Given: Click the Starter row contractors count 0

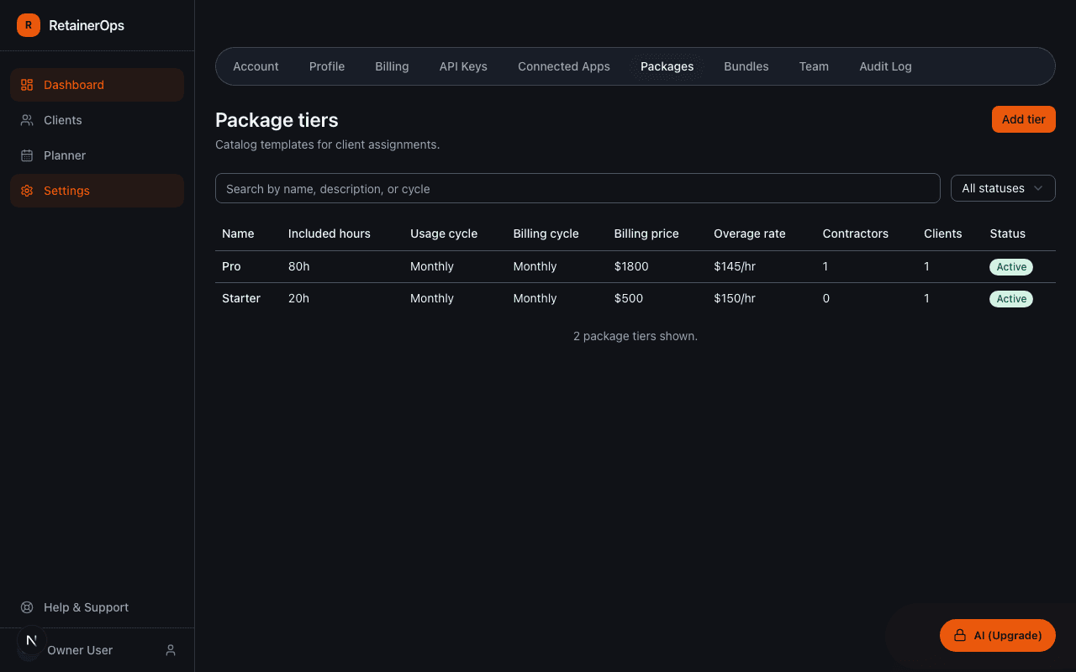Looking at the screenshot, I should (826, 298).
